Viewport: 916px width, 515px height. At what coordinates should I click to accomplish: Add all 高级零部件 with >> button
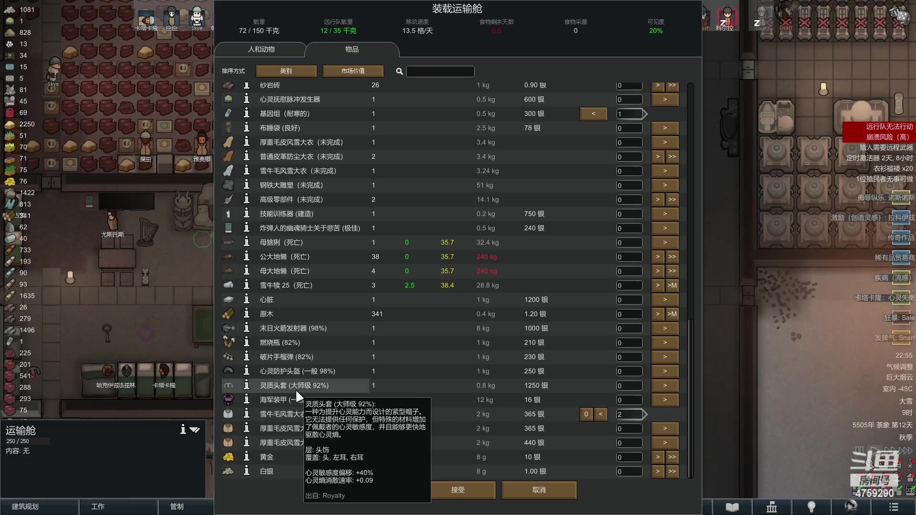click(672, 199)
